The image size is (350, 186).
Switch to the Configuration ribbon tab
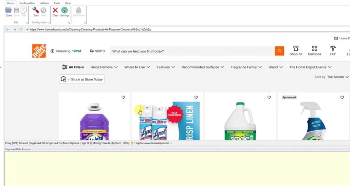tap(27, 3)
